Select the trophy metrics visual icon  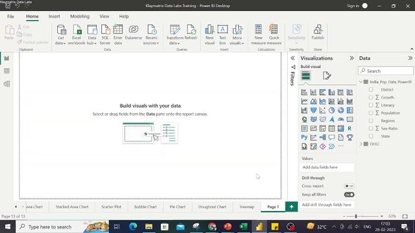(350, 137)
